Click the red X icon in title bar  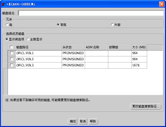click(x=3, y=4)
